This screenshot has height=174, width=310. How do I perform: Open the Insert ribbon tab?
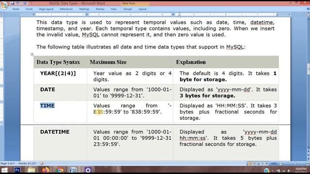[x=29, y=9]
